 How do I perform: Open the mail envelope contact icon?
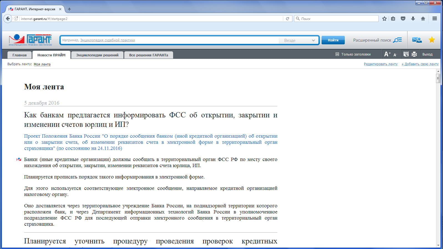(417, 40)
